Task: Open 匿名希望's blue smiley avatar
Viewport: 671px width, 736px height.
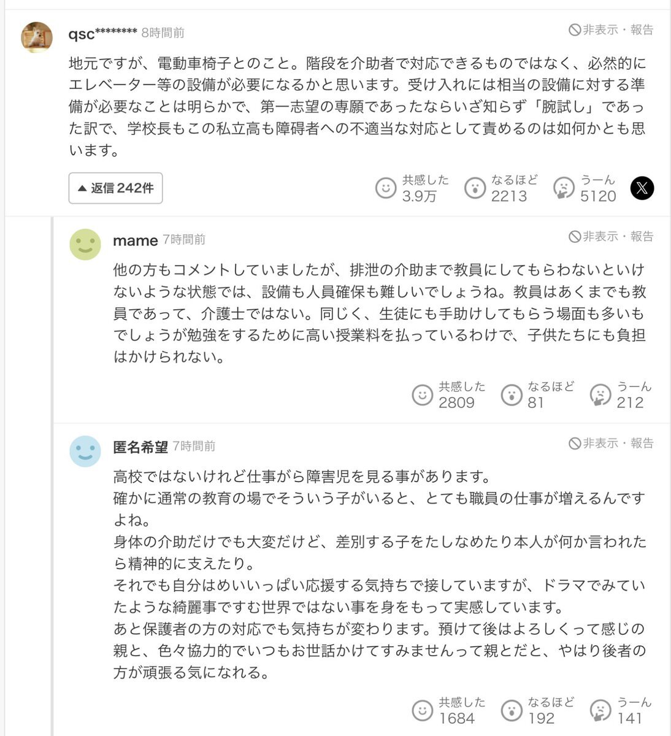Action: (85, 451)
